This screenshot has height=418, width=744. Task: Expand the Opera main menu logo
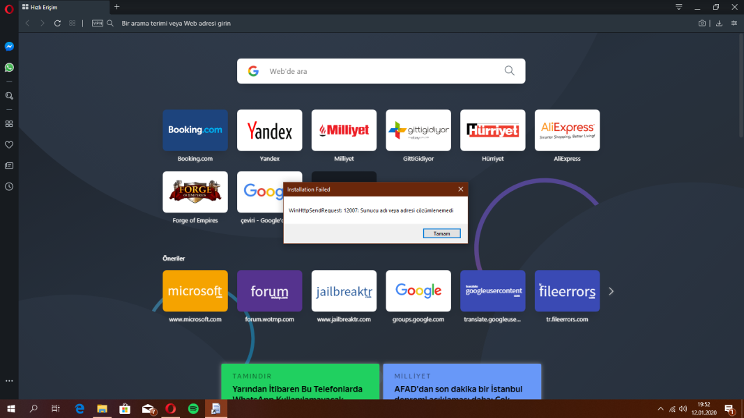(x=9, y=7)
